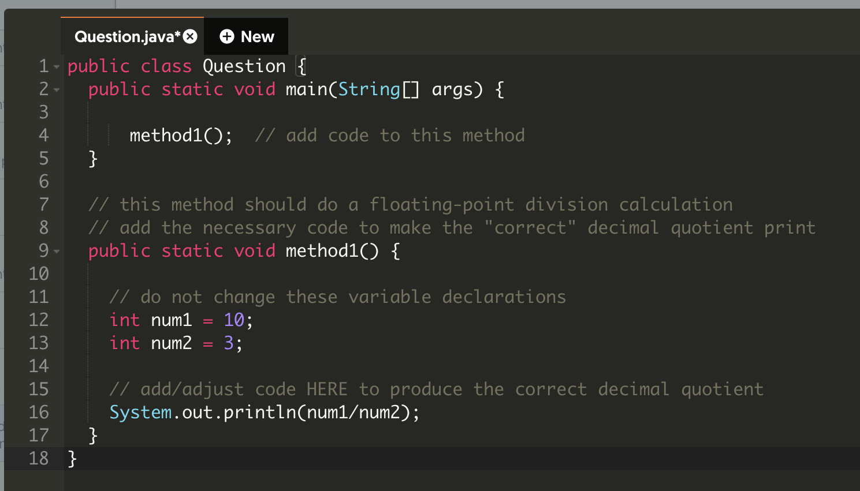Click the X icon on the Question.java tab
The width and height of the screenshot is (860, 491).
click(191, 36)
